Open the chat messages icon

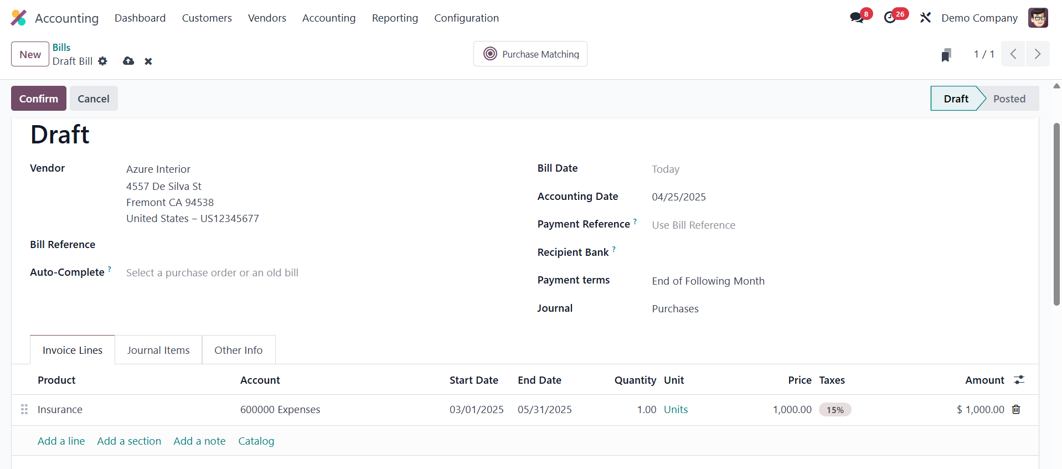857,18
